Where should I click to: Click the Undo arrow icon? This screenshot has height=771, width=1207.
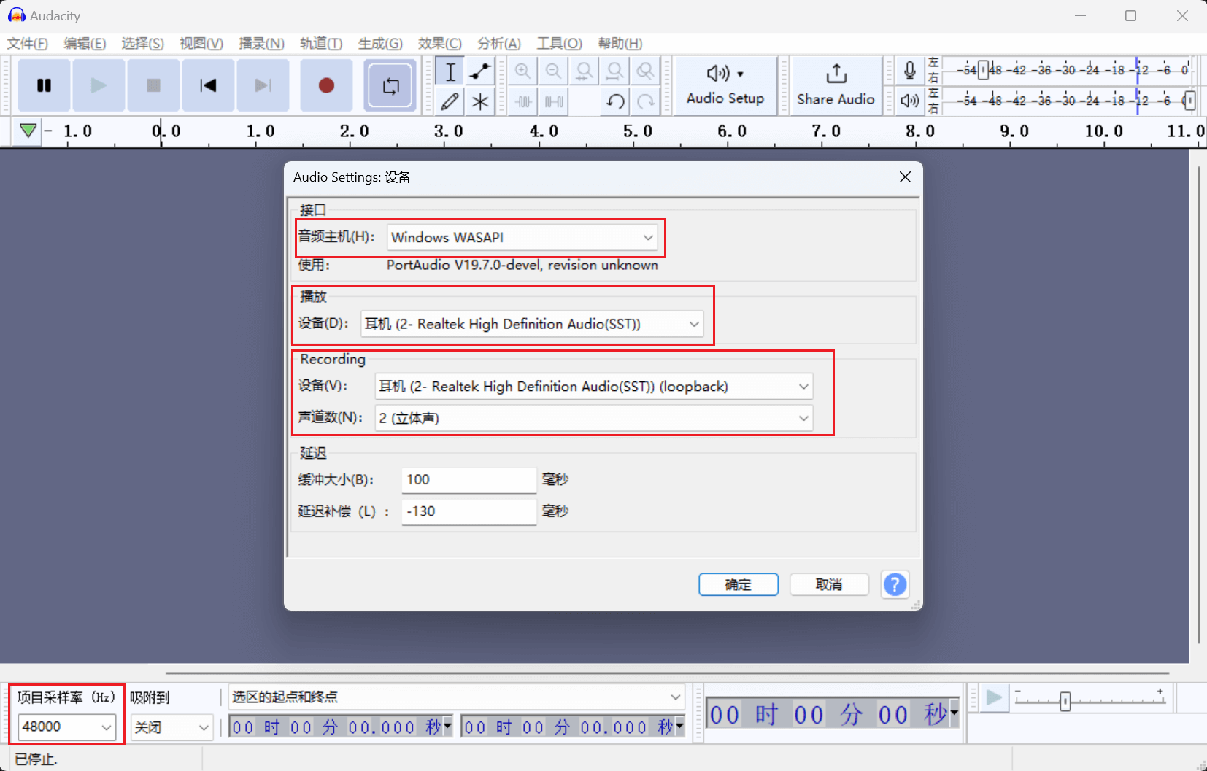614,101
